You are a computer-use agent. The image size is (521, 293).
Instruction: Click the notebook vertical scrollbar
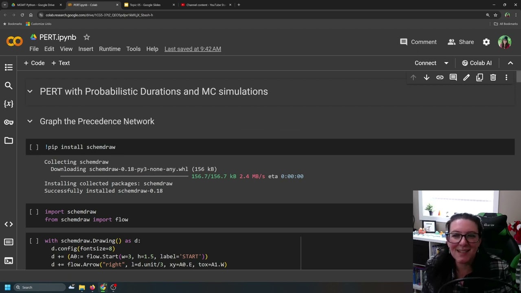pos(519,77)
